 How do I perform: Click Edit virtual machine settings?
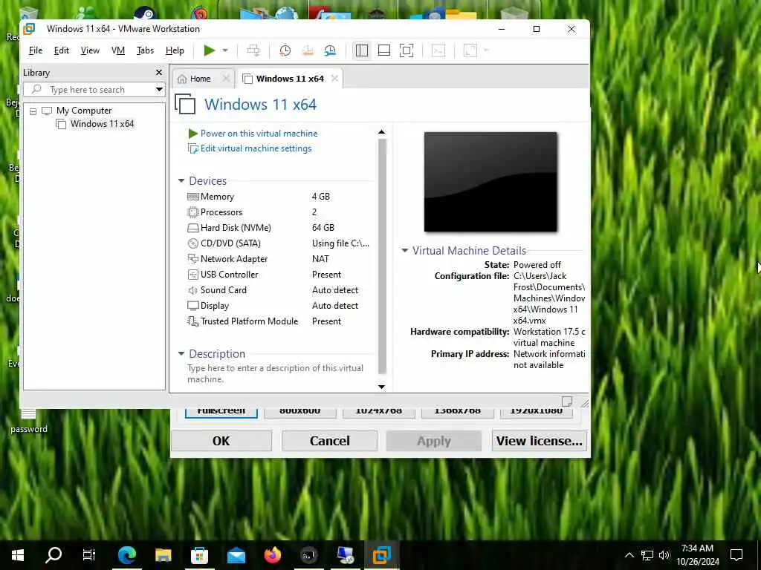[256, 148]
